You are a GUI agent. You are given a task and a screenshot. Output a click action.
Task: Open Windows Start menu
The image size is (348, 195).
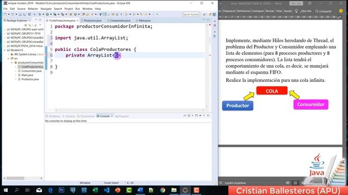[x=5, y=190]
